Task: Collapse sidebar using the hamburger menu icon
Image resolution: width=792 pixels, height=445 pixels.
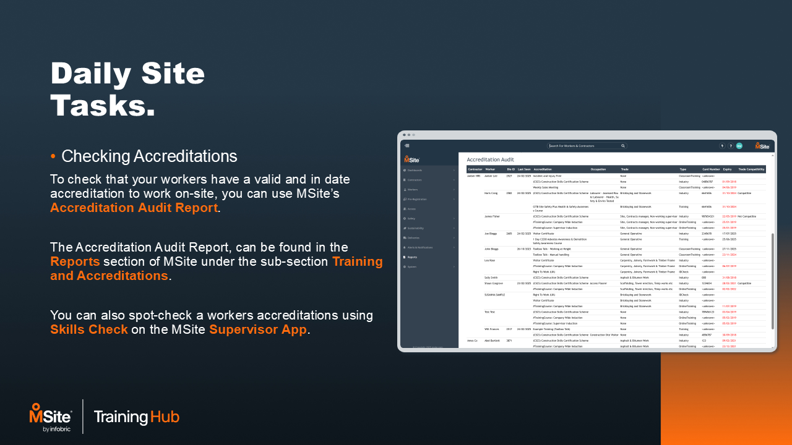Action: click(407, 146)
